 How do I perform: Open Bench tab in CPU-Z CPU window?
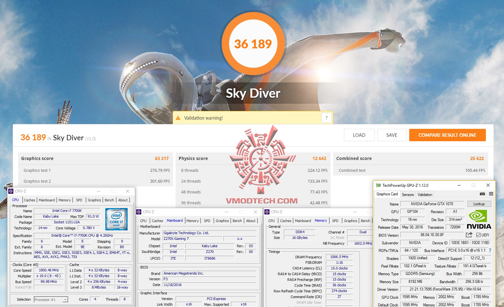[109, 200]
